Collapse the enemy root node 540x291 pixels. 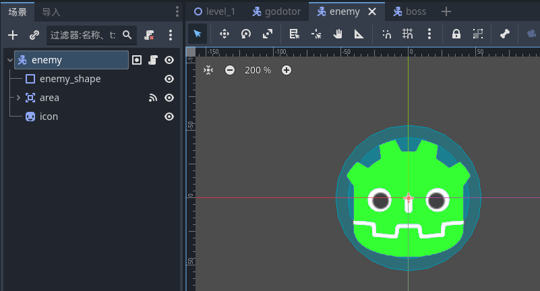(9, 60)
